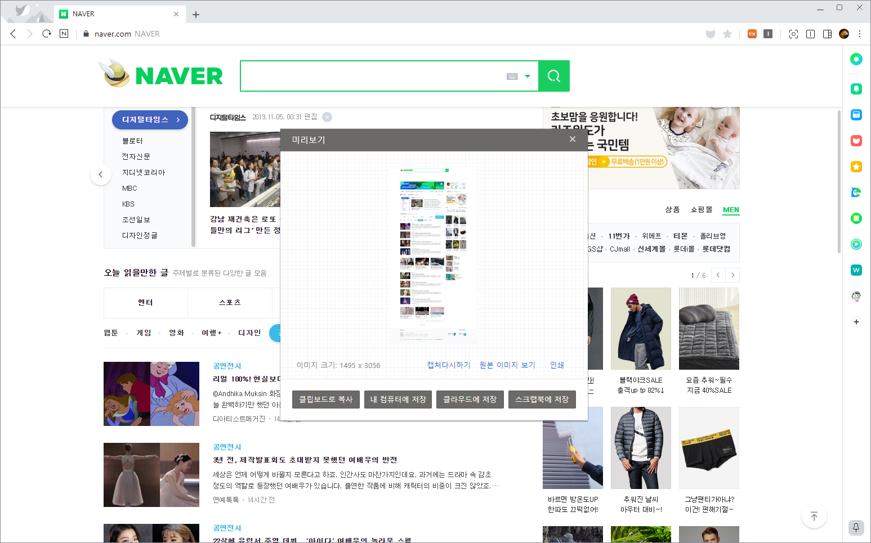Select 조선일보 in the press list

pos(136,219)
